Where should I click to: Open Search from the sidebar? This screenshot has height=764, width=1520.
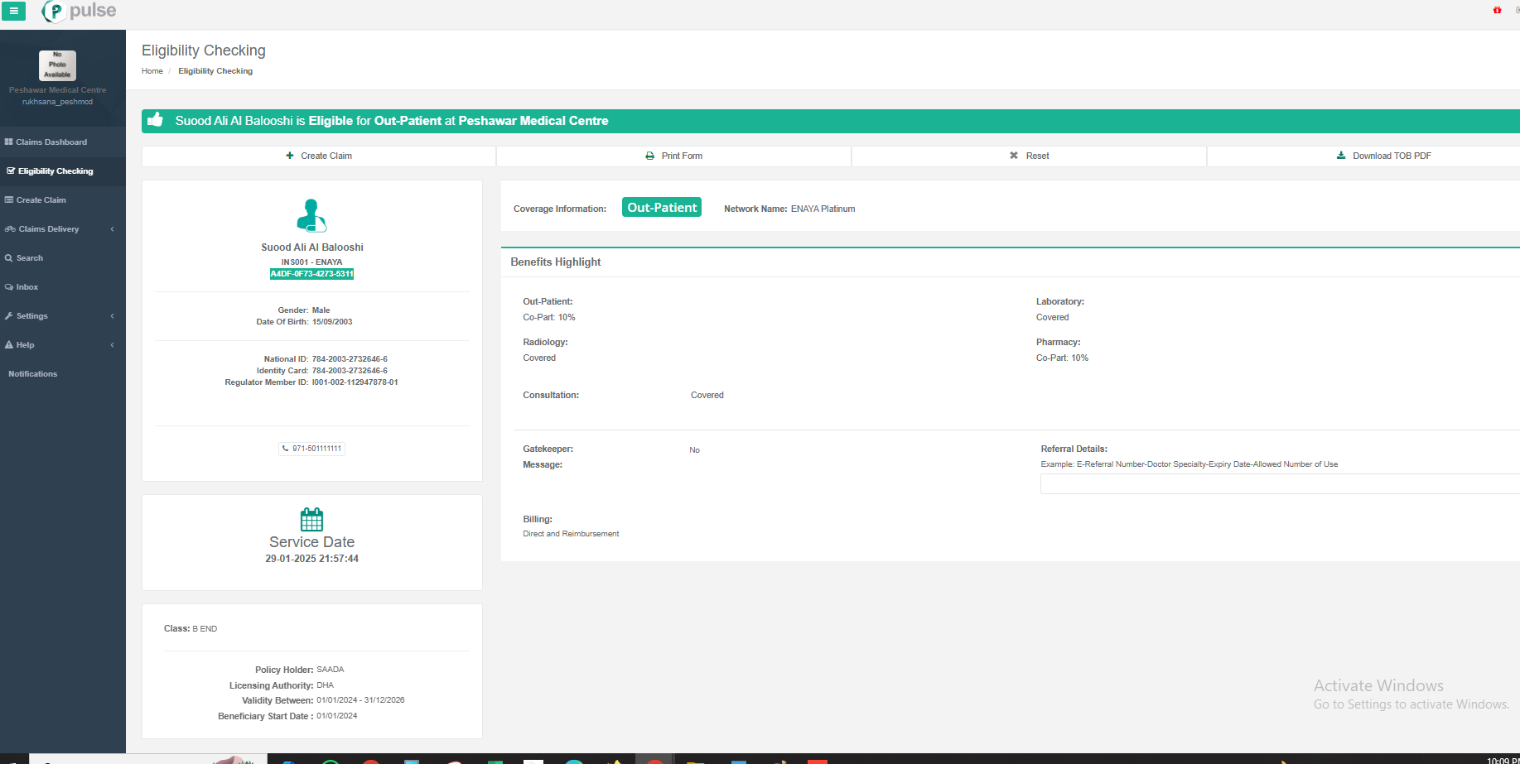click(30, 258)
